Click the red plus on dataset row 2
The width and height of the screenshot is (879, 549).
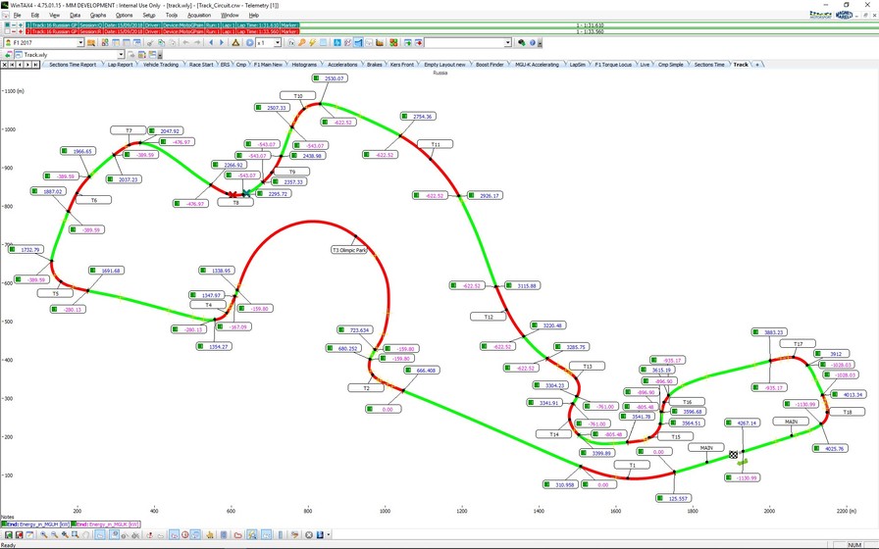tap(21, 31)
